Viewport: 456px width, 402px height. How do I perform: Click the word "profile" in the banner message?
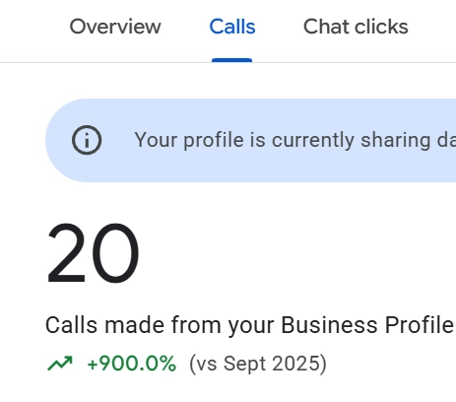214,141
